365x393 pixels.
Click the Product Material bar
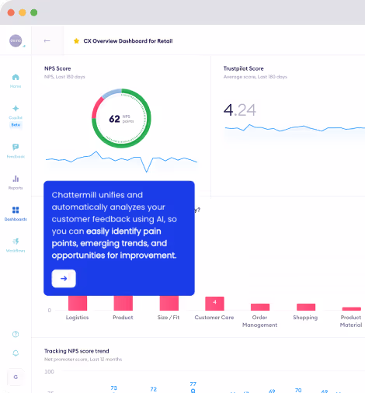point(352,308)
